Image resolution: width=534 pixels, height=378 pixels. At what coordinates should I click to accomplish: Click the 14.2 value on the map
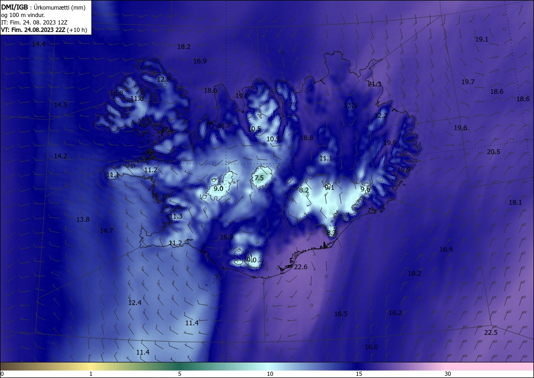61,156
